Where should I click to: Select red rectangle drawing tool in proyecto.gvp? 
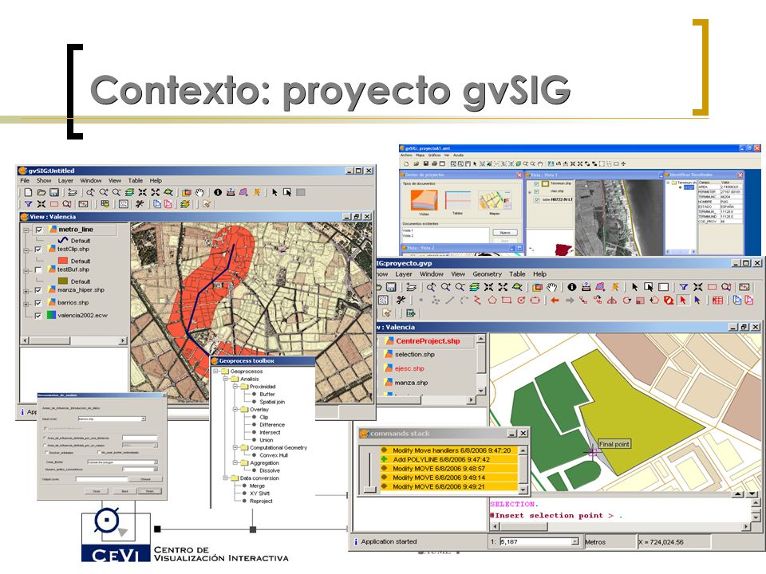click(x=506, y=301)
